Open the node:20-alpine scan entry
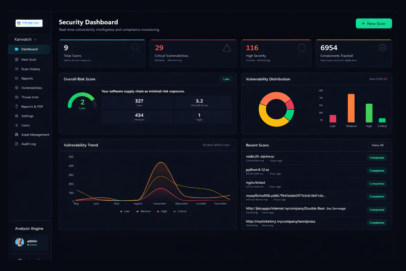Viewport: 406px width, 271px height. (260, 157)
